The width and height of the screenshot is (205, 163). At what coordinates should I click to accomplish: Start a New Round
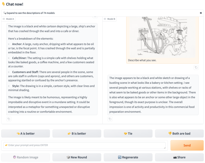[x=77, y=157]
